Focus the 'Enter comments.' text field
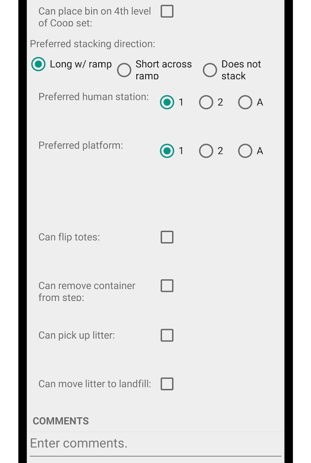The height and width of the screenshot is (463, 311). [155, 443]
